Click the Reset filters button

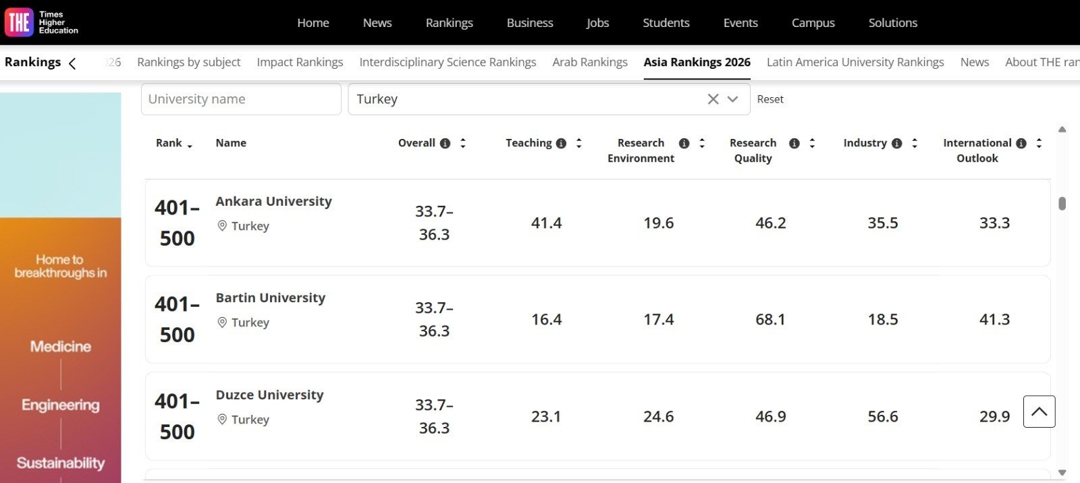[769, 99]
